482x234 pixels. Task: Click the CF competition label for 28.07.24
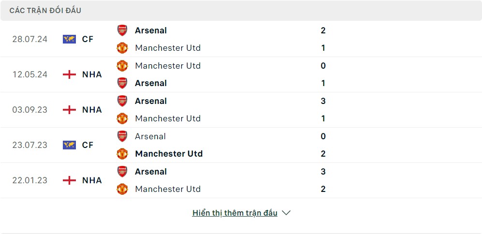point(88,39)
